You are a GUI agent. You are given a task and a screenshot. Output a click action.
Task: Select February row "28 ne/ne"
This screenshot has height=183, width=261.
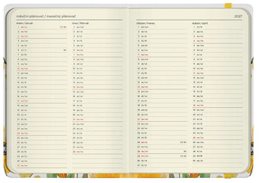[x=97, y=152]
